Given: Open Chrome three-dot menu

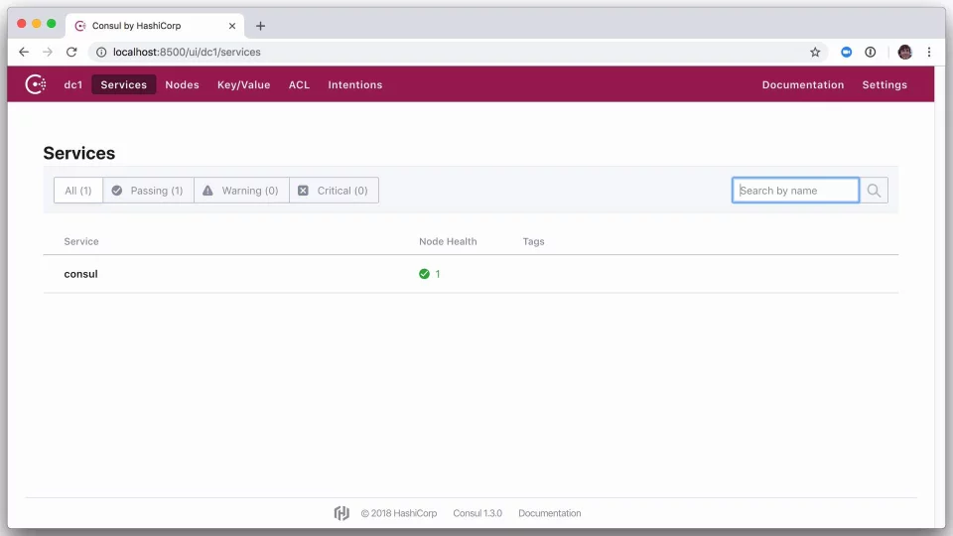Looking at the screenshot, I should pos(929,53).
